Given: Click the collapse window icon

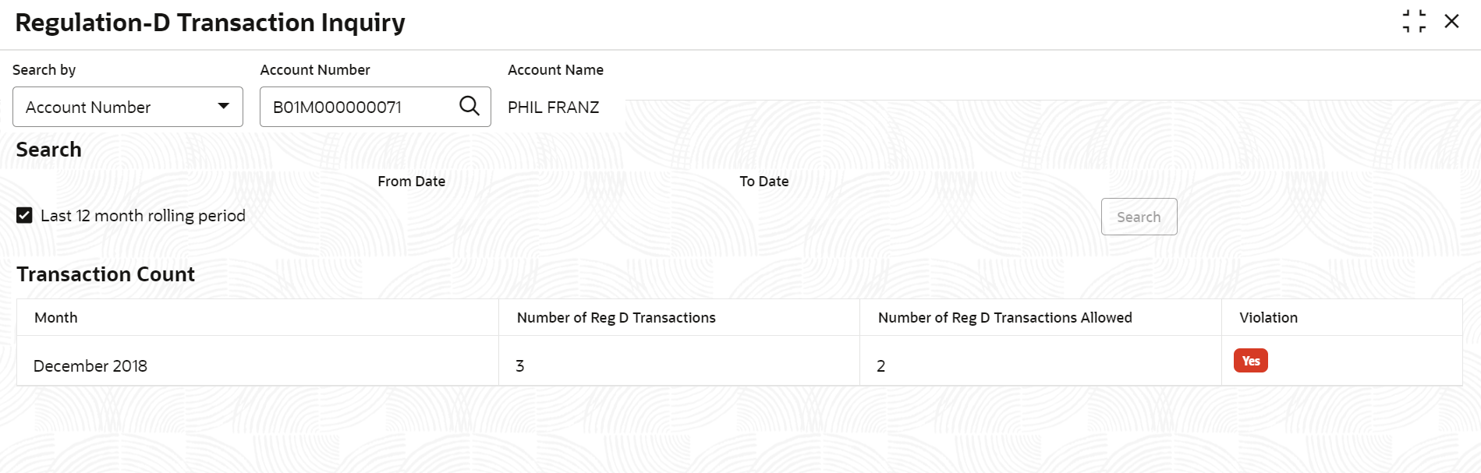Looking at the screenshot, I should (x=1413, y=22).
